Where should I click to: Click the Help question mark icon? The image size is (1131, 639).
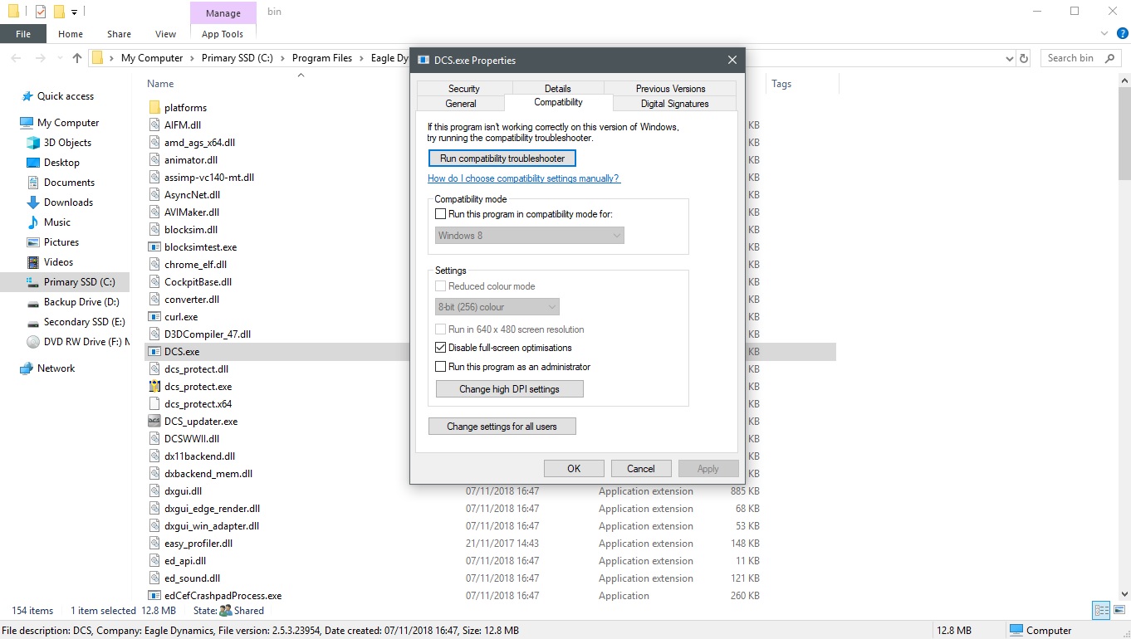1123,34
